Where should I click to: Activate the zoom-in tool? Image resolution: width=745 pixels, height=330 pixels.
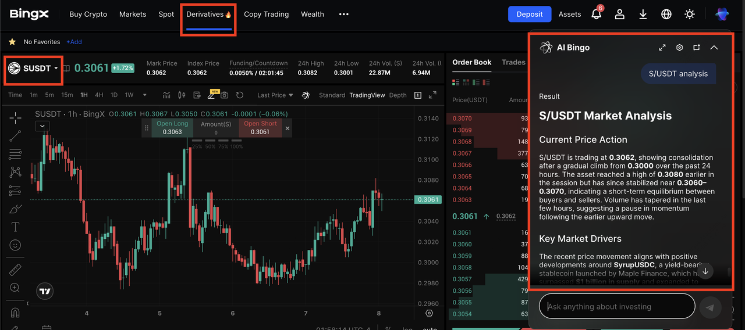pyautogui.click(x=15, y=288)
